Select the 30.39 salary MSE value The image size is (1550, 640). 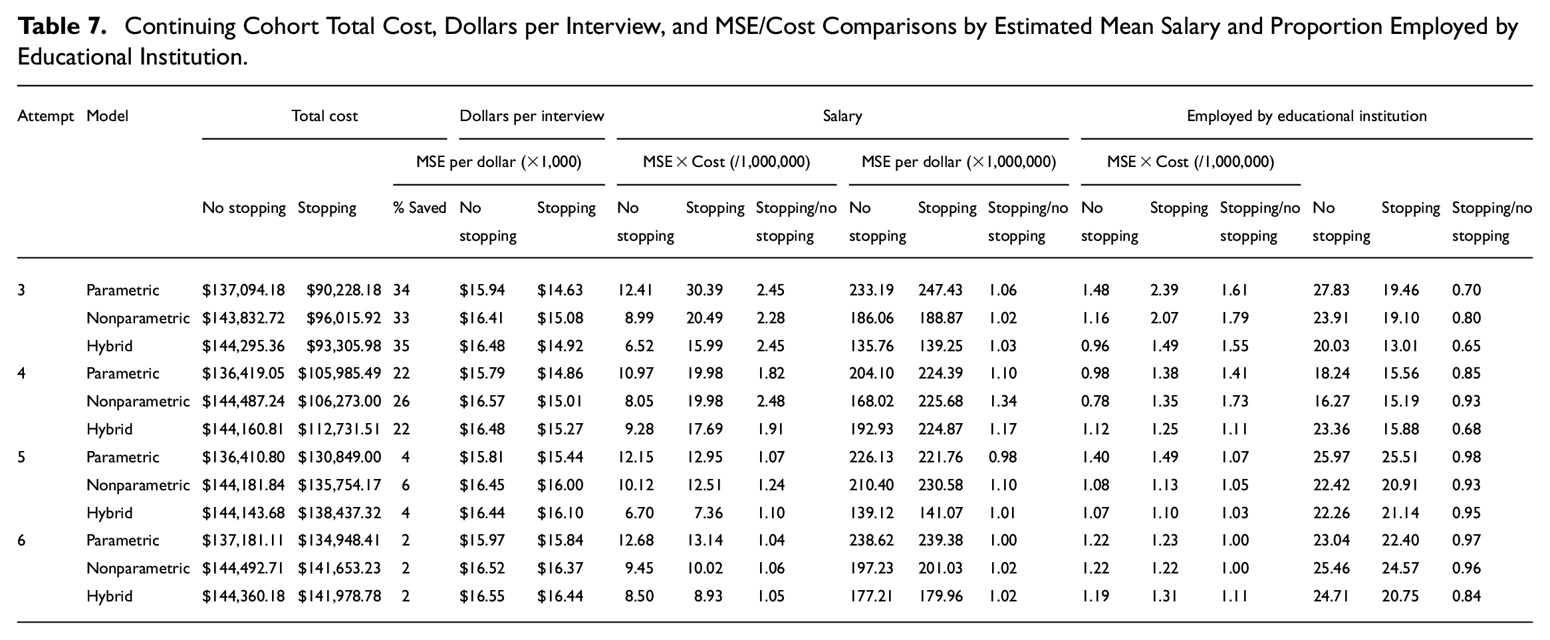pos(704,290)
